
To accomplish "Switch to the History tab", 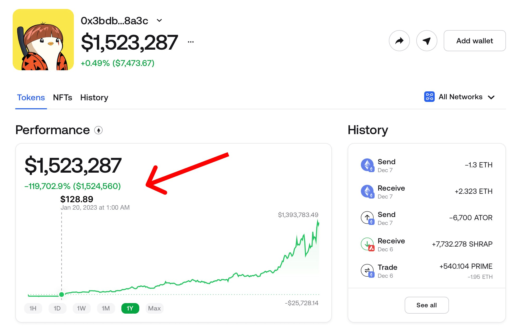I will [x=94, y=97].
